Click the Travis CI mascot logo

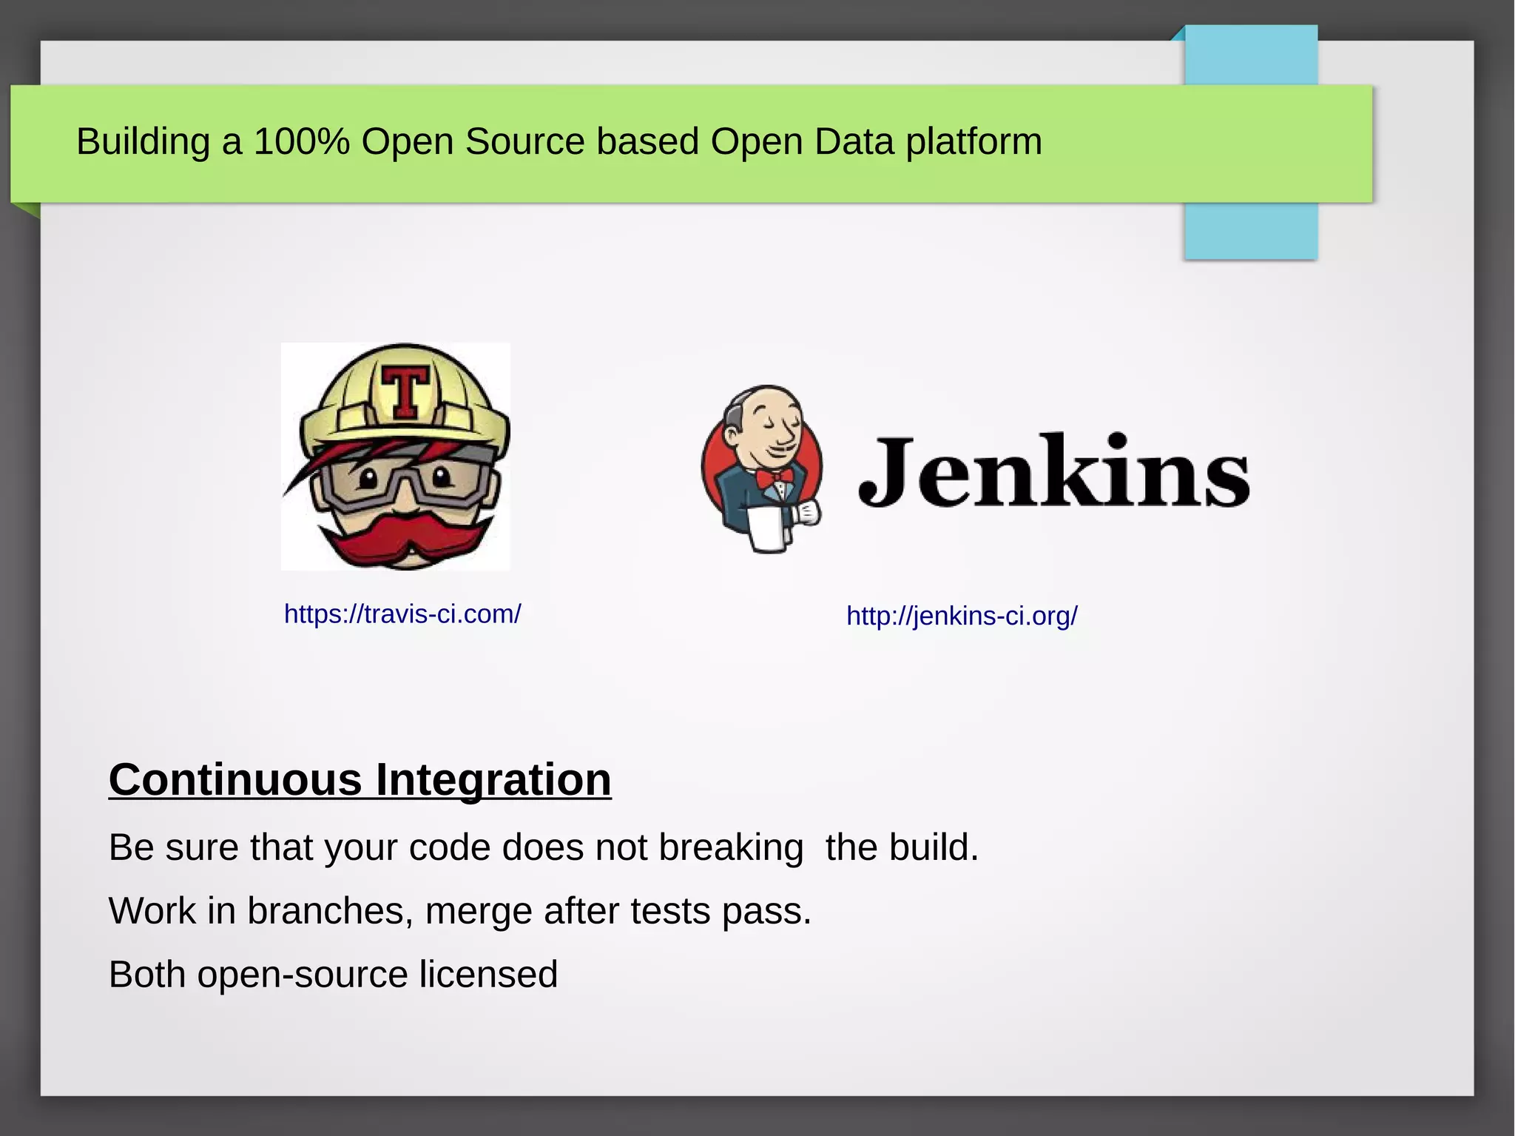point(396,457)
